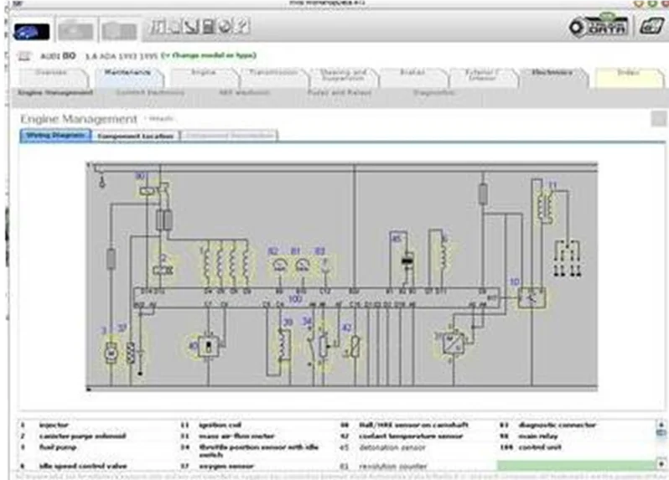Viewport: 669px width, 480px height.
Task: Click legend entry 'throttle position sensor with idle switch'
Action: [x=258, y=451]
